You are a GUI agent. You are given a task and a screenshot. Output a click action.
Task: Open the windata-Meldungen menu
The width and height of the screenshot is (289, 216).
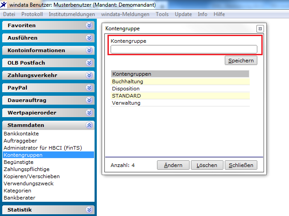(x=125, y=14)
